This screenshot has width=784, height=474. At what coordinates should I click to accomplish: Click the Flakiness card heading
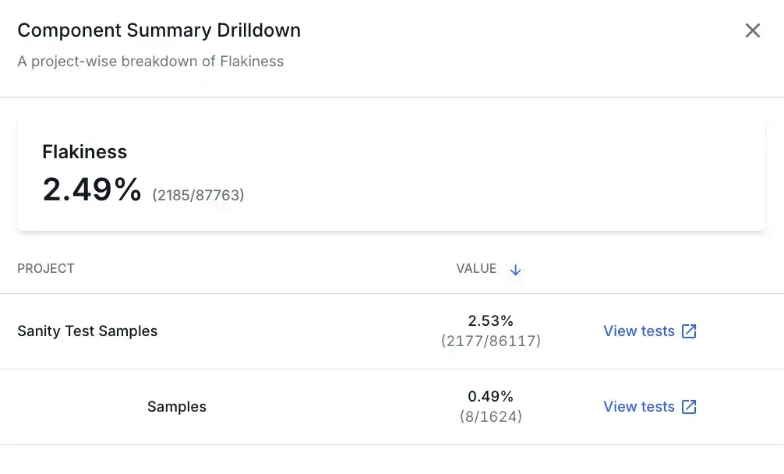[x=84, y=152]
